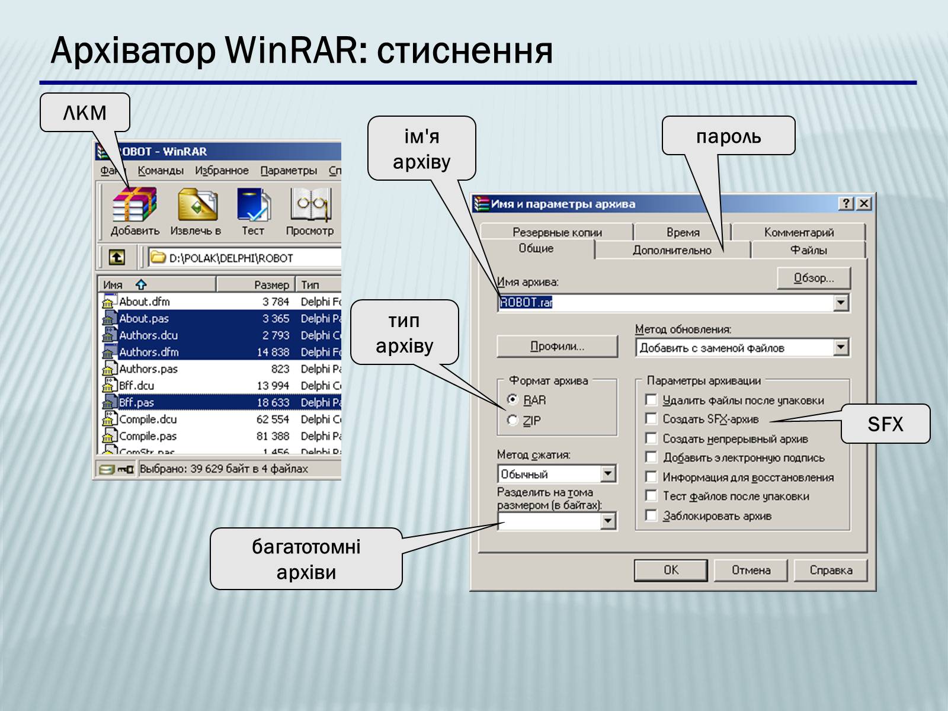Click the drive icon in WinRAR status bar
This screenshot has width=948, height=711.
tap(107, 469)
